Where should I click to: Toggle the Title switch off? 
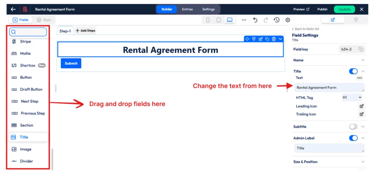point(353,71)
